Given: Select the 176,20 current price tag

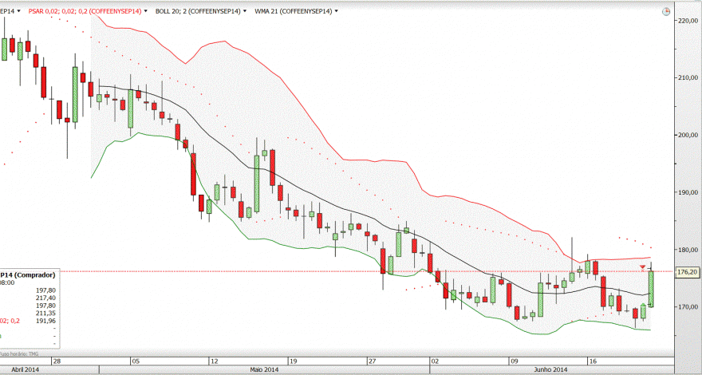Looking at the screenshot, I should point(688,271).
